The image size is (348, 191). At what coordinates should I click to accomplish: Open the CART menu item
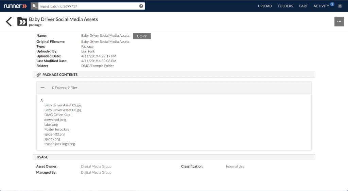(x=303, y=6)
